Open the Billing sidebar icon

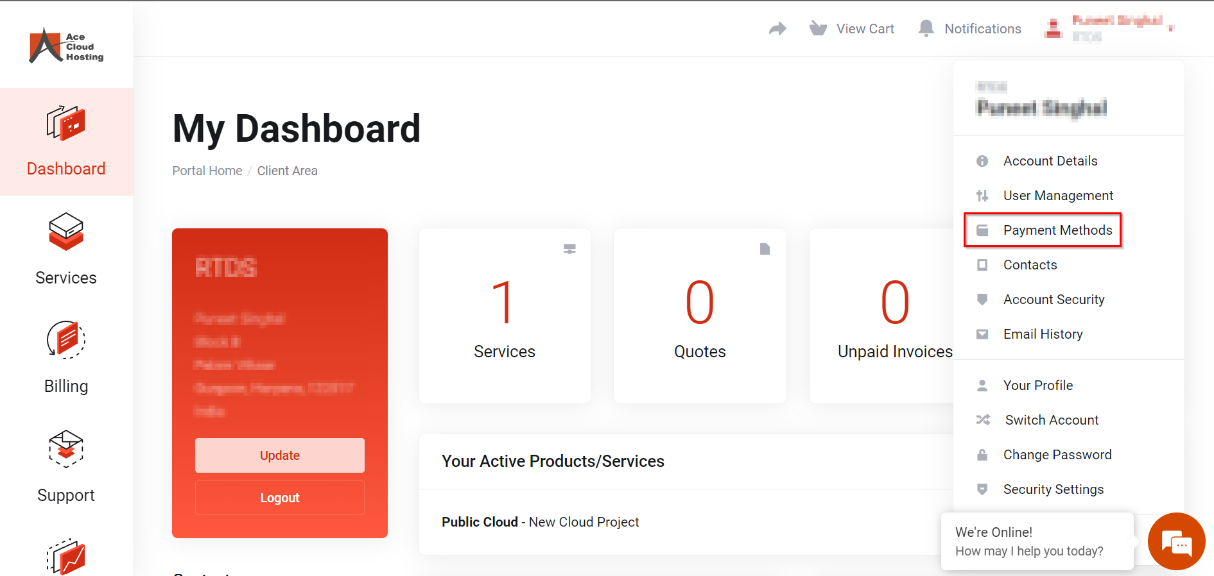click(x=66, y=340)
